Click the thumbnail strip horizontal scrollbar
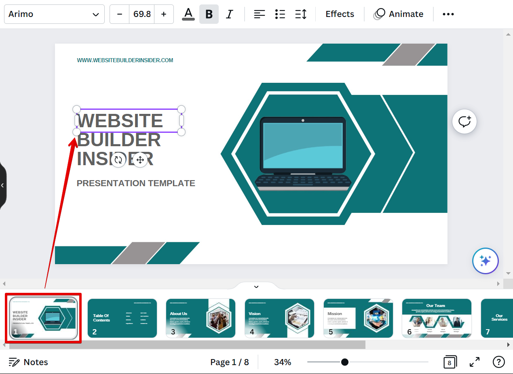This screenshot has width=513, height=374. point(187,345)
